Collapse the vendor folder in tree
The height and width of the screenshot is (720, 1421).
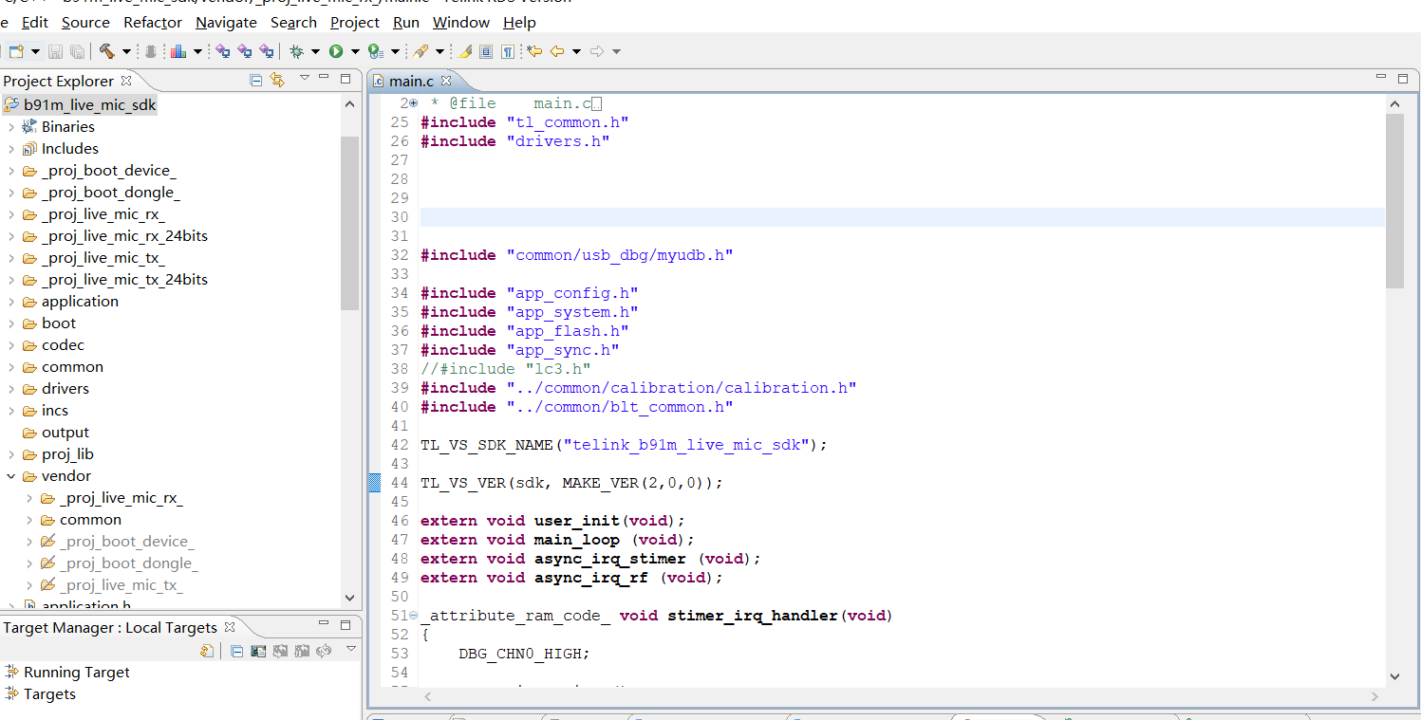pos(11,476)
